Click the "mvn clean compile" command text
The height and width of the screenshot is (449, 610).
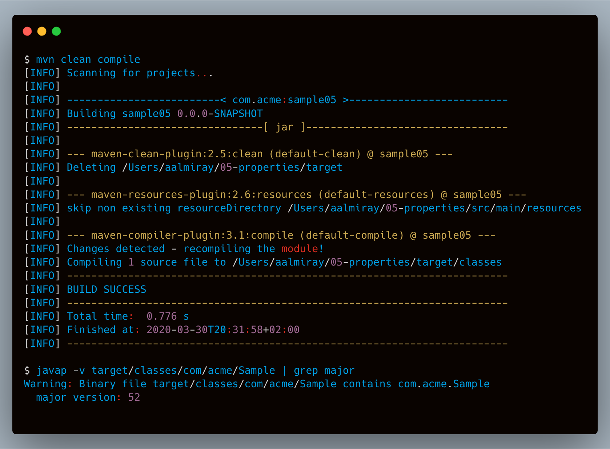click(88, 60)
